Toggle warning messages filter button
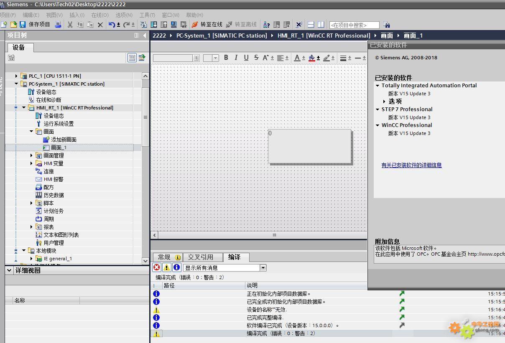 [167, 267]
